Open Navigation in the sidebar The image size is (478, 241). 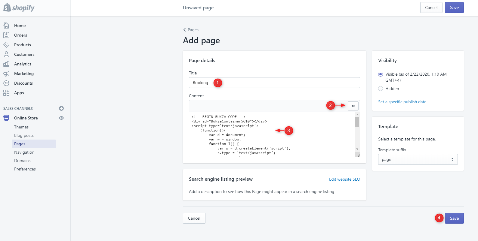click(x=24, y=152)
